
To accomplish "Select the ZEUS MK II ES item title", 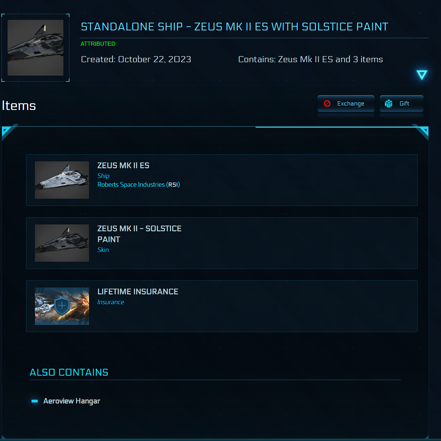I will (x=123, y=166).
